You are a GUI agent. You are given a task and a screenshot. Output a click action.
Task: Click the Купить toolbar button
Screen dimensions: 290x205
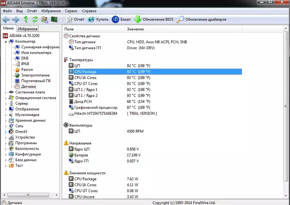[98, 19]
